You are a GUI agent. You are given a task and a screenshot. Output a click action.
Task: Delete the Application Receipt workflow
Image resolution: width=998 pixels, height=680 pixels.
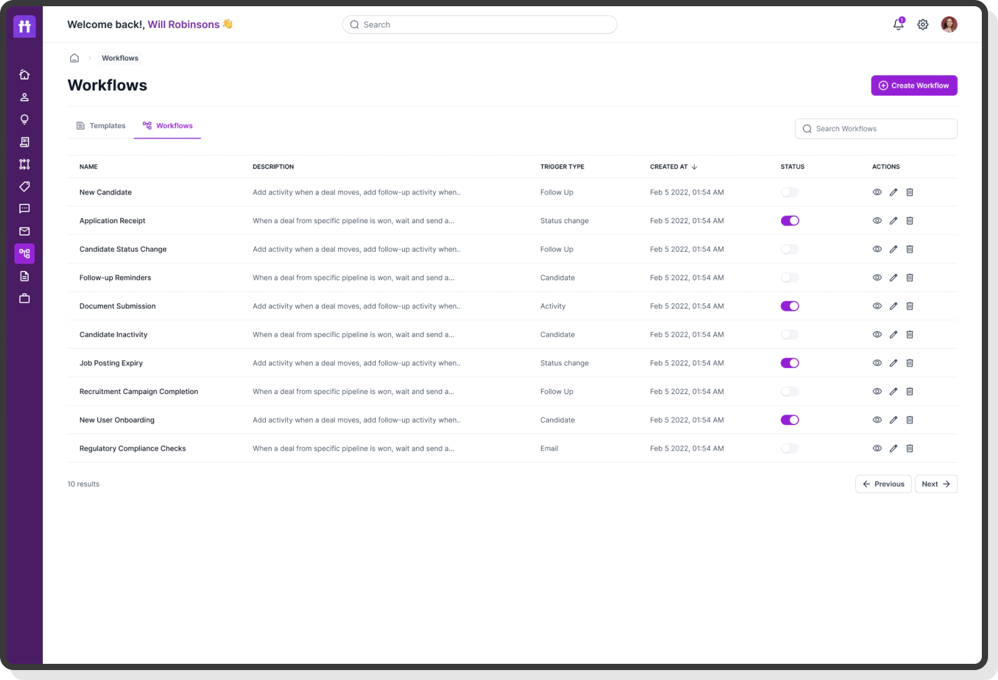pos(910,221)
